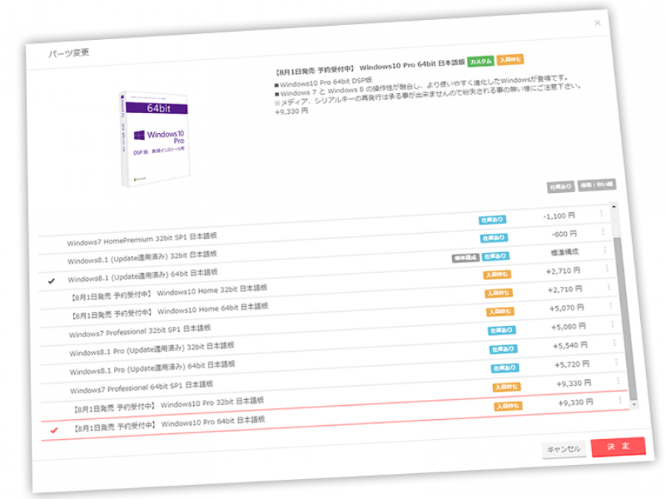Click the +9,330 円 price in the selected row
Image resolution: width=666 pixels, height=499 pixels.
coord(576,402)
